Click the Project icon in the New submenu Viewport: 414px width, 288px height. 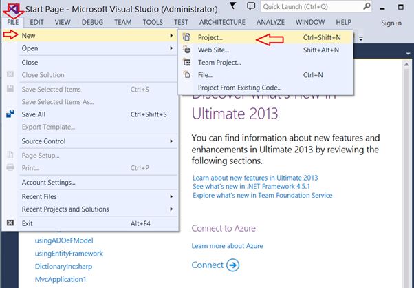186,37
